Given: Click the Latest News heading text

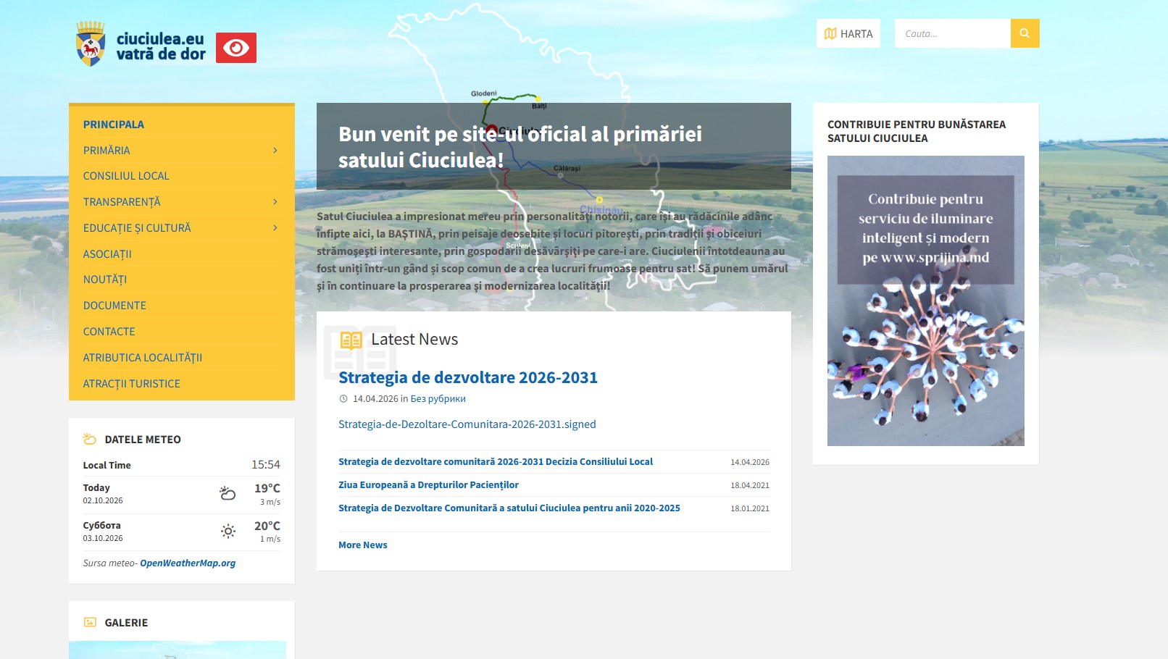Looking at the screenshot, I should (414, 339).
